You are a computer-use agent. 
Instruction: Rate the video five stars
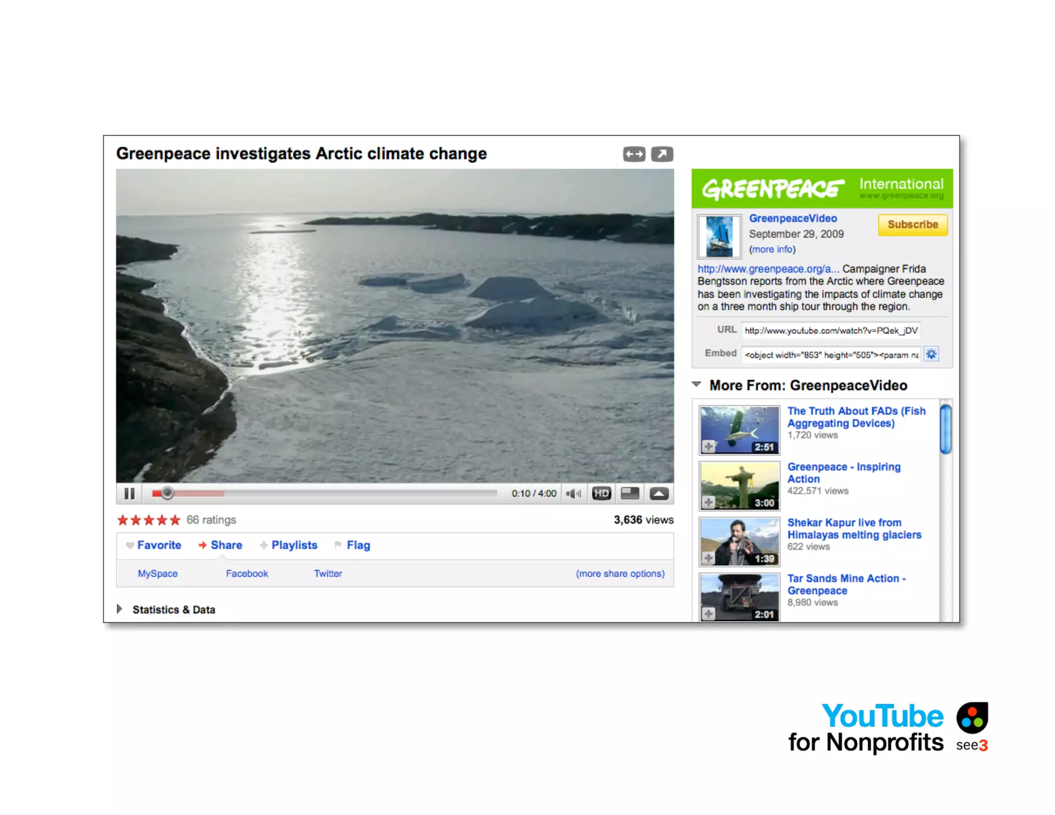click(x=175, y=520)
